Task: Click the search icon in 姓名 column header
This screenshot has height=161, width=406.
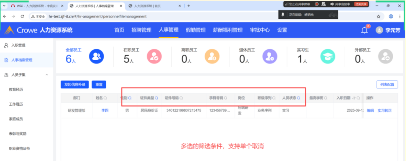Action: click(x=105, y=98)
